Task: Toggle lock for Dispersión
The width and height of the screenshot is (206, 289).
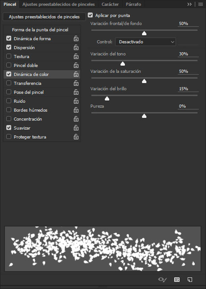Action: [x=76, y=47]
